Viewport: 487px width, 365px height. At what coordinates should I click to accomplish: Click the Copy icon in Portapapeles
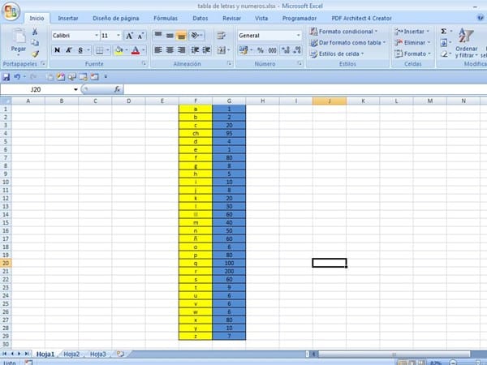pyautogui.click(x=35, y=43)
